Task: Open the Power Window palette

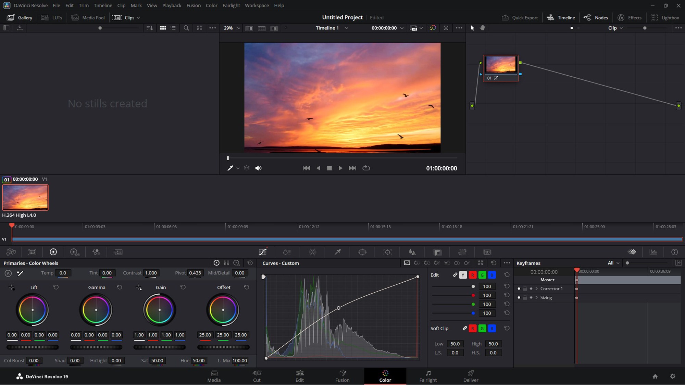Action: coord(362,252)
